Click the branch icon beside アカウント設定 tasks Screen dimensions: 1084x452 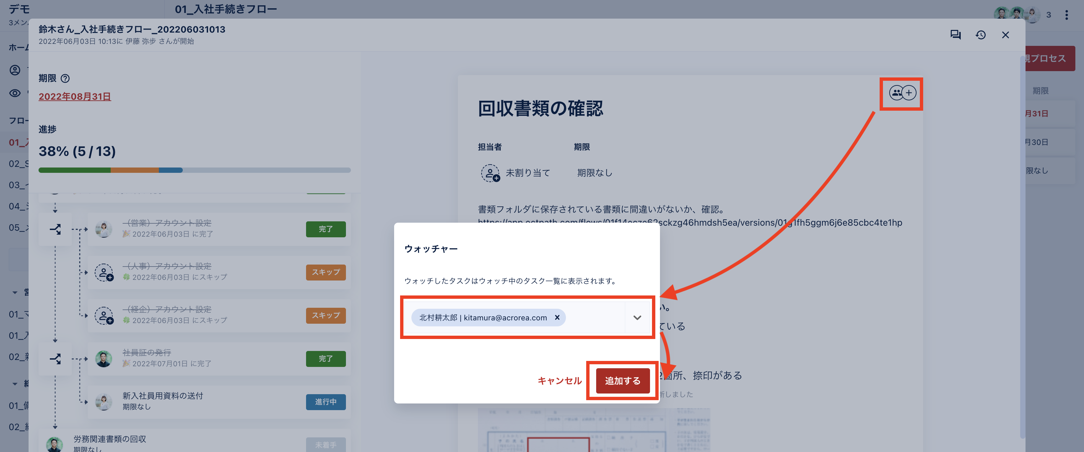(x=55, y=229)
